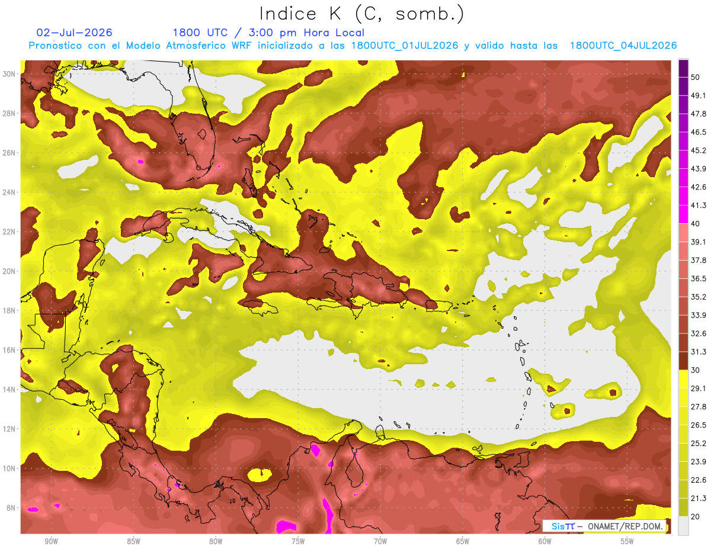711x549 pixels.
Task: Click the date '02-Jul-2026'
Action: (74, 33)
